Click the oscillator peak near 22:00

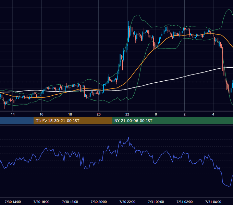tap(128, 138)
